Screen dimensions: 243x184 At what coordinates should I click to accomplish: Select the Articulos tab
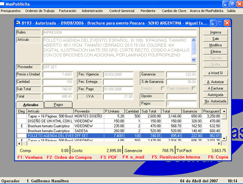(x=30, y=105)
